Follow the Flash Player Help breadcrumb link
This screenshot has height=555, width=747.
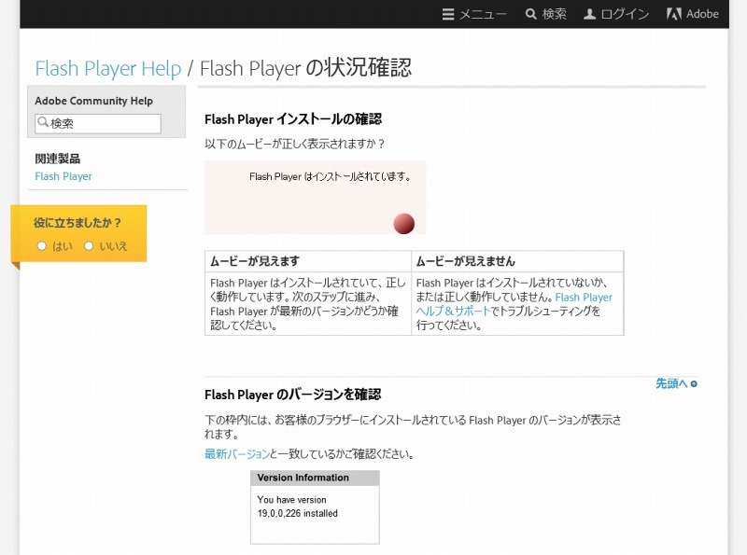pos(108,68)
